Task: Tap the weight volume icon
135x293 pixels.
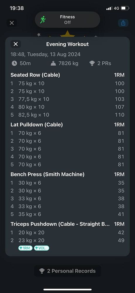Action: coord(53,64)
